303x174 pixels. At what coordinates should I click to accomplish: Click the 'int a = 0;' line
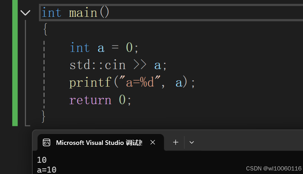pyautogui.click(x=104, y=47)
